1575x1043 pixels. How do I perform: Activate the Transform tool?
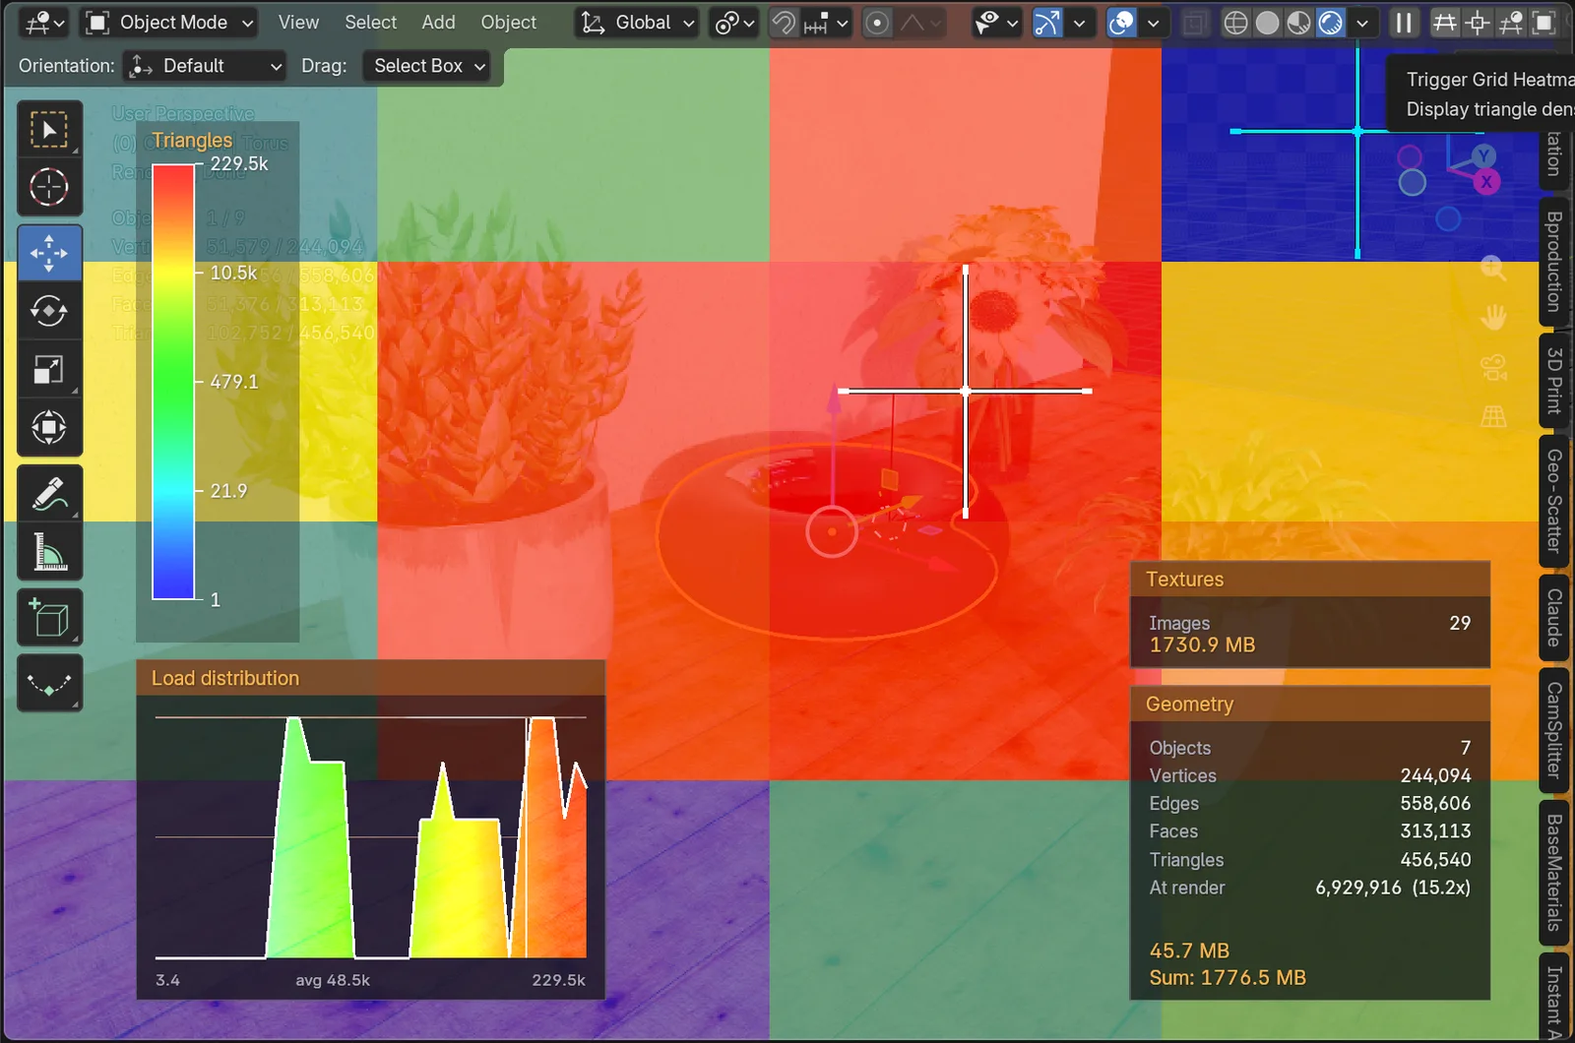[x=49, y=427]
